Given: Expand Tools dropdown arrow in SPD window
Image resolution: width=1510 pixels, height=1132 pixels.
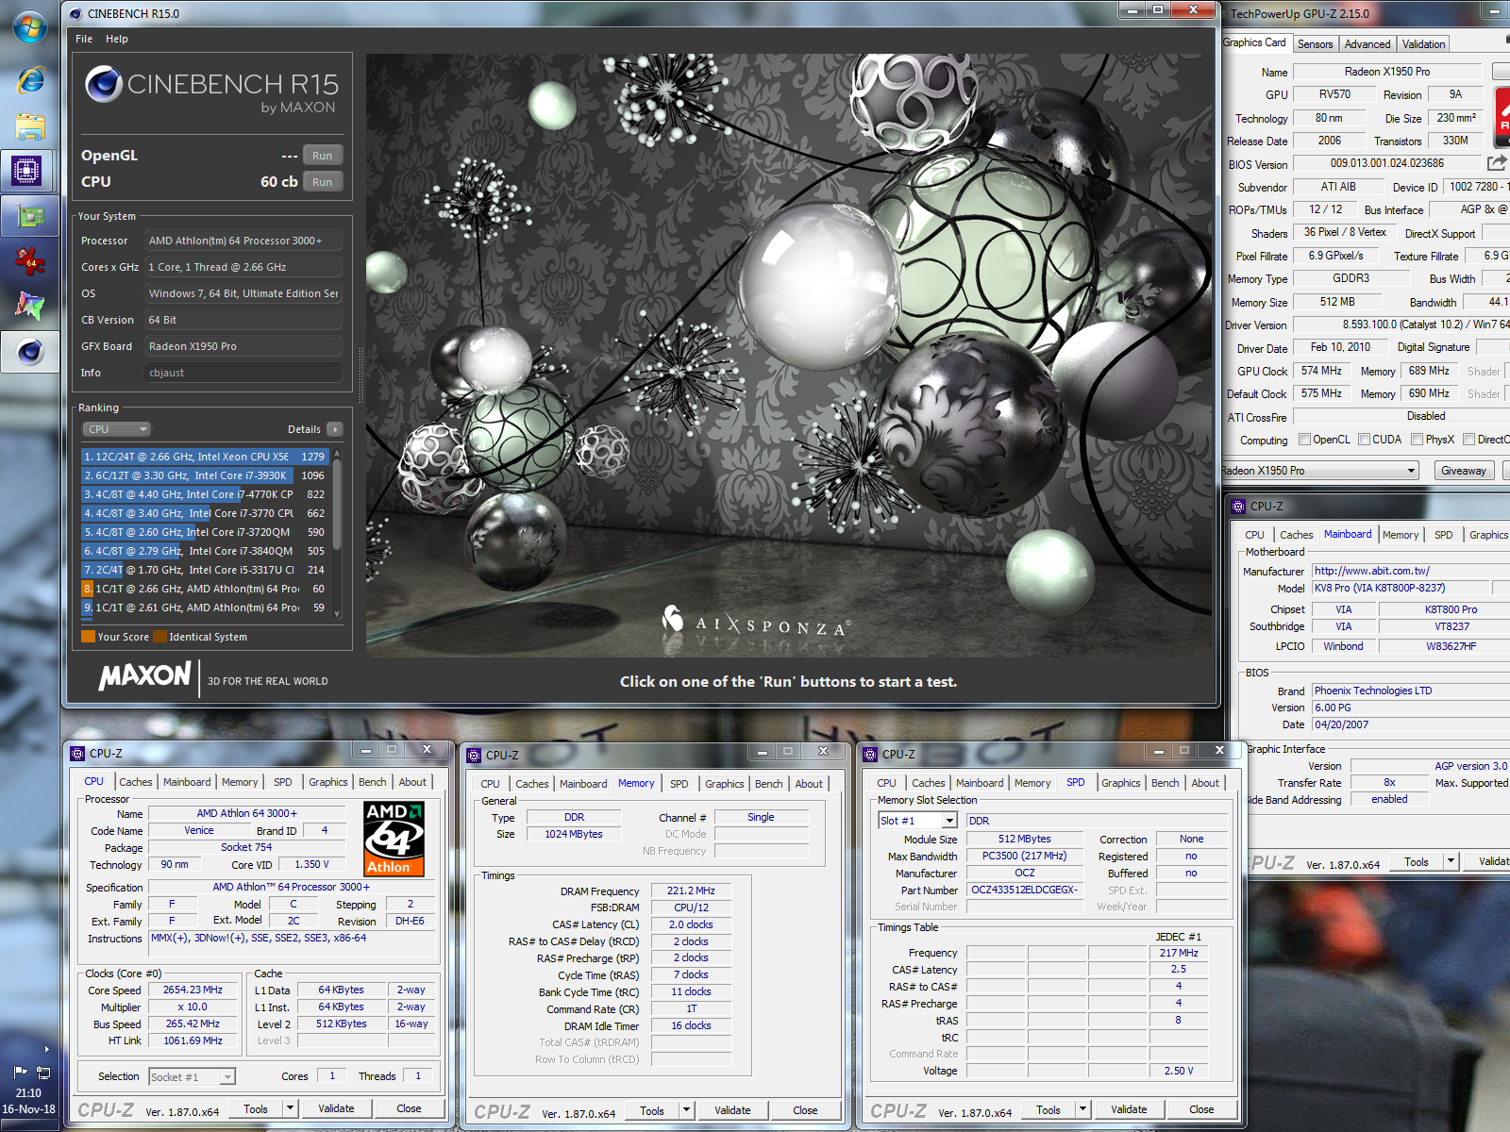Looking at the screenshot, I should tap(1083, 1109).
